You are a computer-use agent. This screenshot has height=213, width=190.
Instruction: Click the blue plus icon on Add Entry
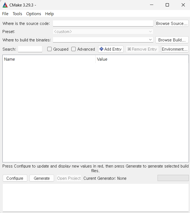point(101,49)
